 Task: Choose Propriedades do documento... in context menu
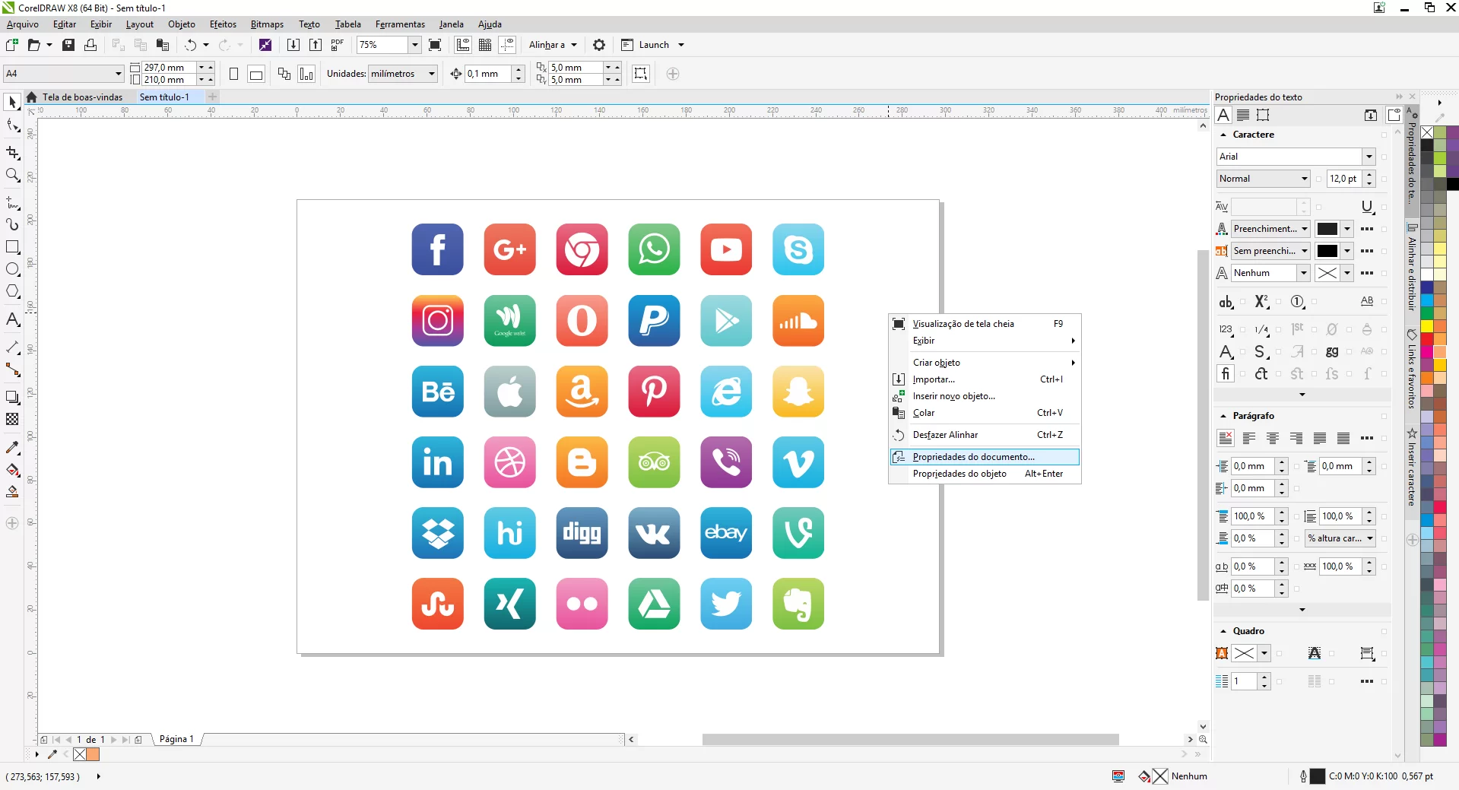point(985,457)
